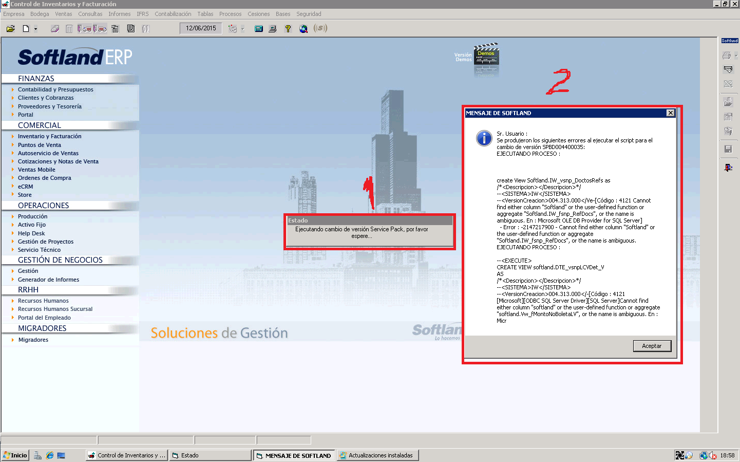Click Aceptar in the Softland message dialog

pos(652,346)
